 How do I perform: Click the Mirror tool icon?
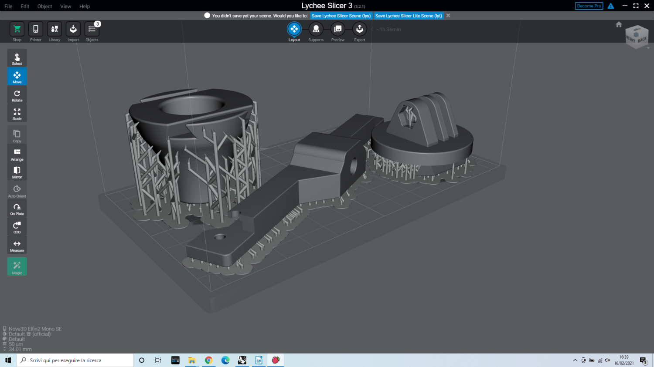[x=17, y=172]
